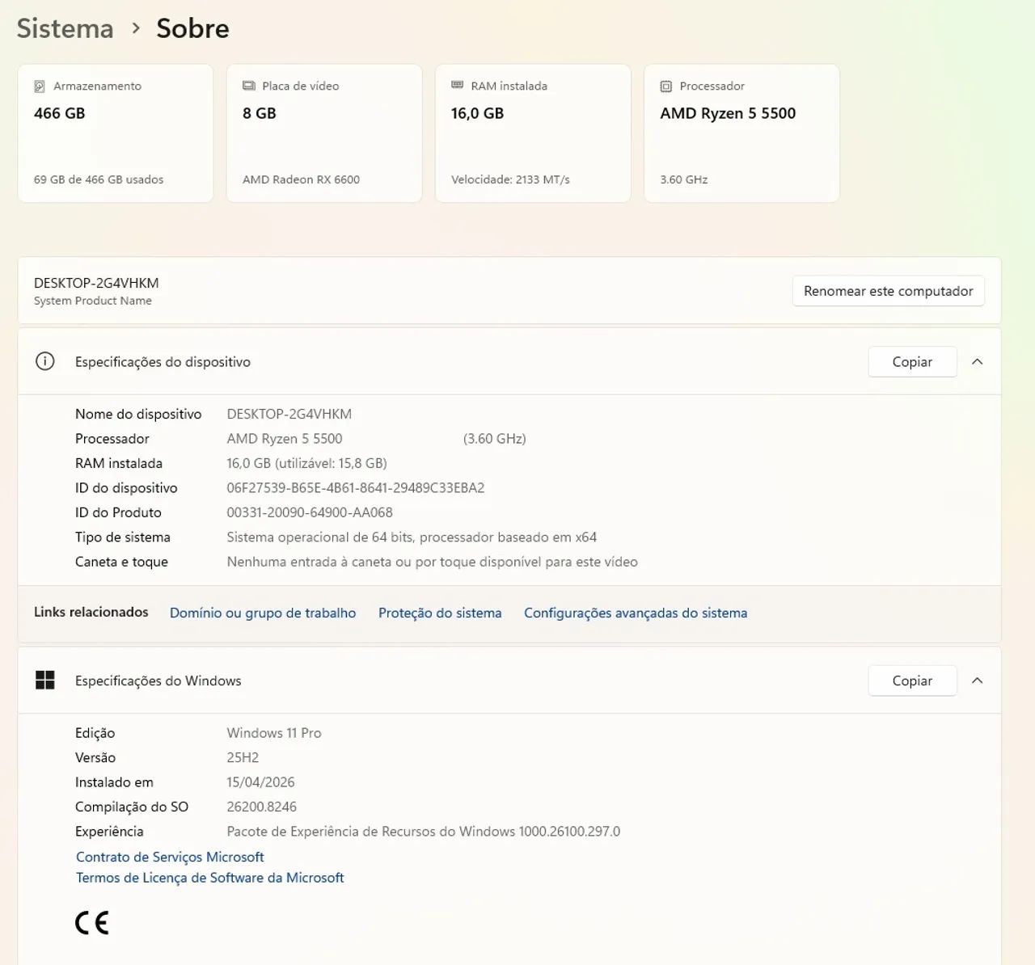Click the 15/04/2026 install date value
The height and width of the screenshot is (965, 1035).
click(260, 782)
